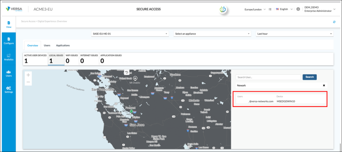Select the Internet Issues tile
342x152 pixels.
point(89,59)
